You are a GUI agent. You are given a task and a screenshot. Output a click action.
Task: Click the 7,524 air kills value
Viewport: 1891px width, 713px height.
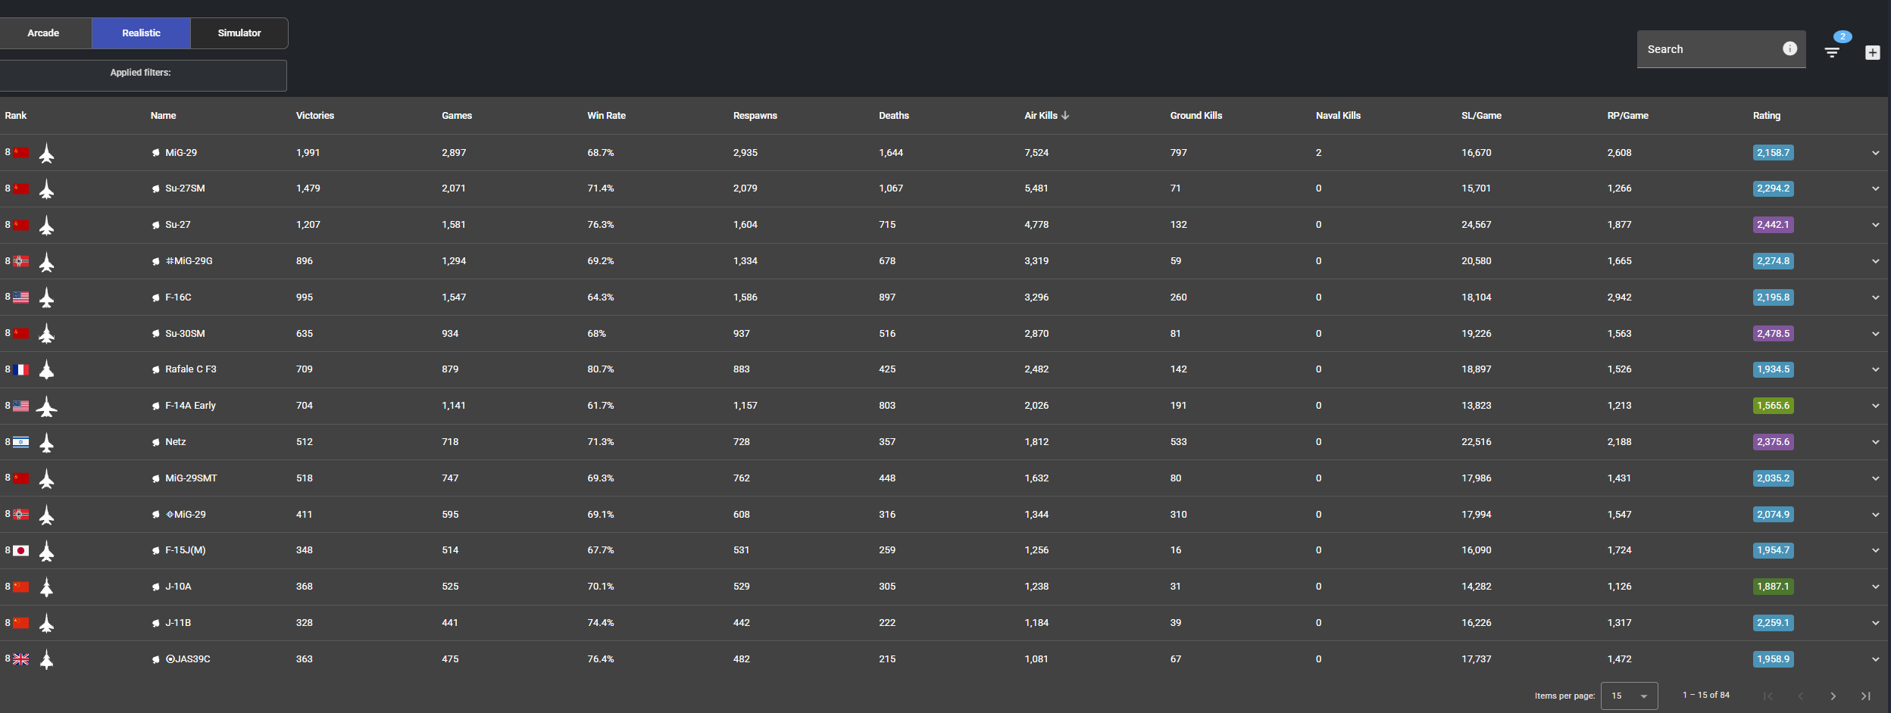click(x=1036, y=153)
